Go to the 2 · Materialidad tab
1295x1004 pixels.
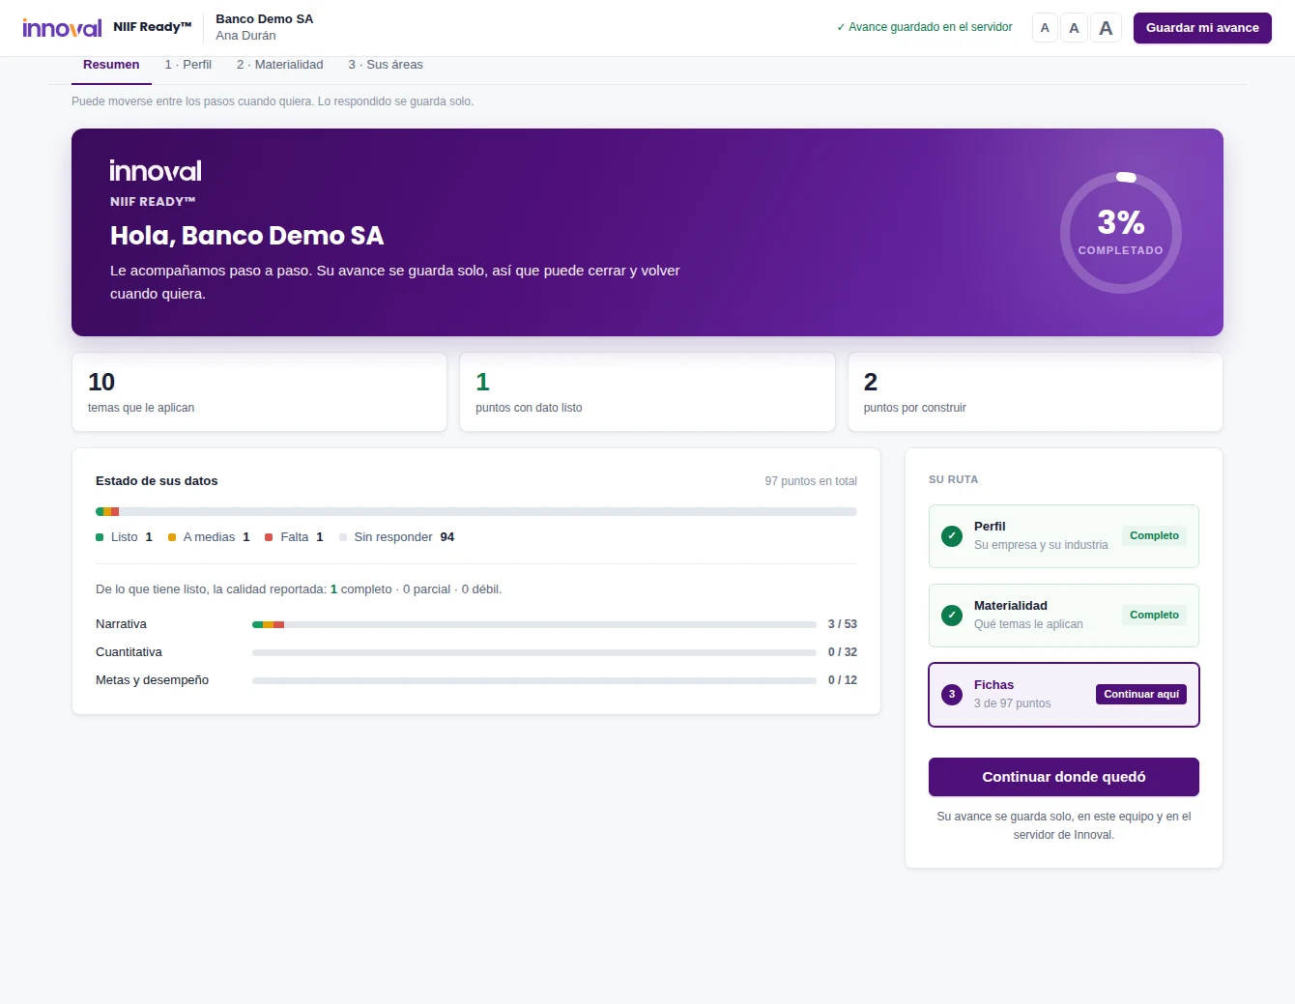(x=280, y=65)
